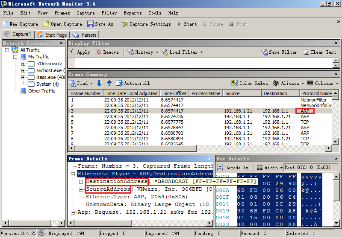Open the Frames menu
This screenshot has height=238, width=342.
click(62, 13)
